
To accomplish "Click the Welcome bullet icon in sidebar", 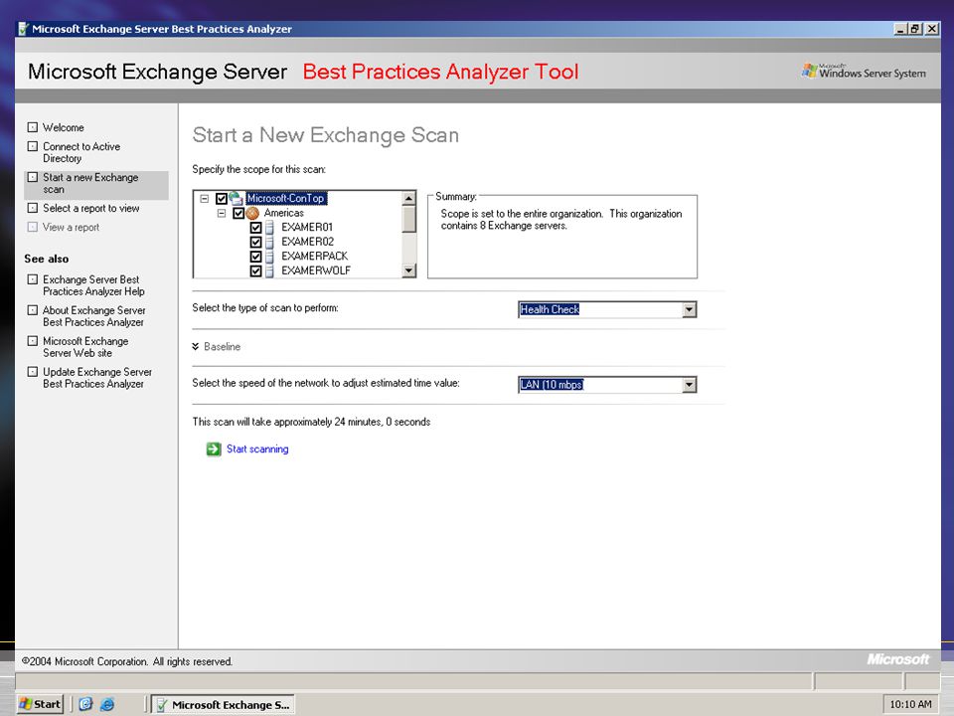I will pos(33,127).
